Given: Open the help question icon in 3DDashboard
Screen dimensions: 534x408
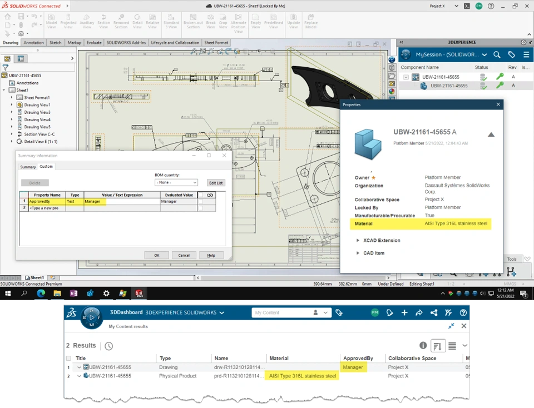Looking at the screenshot, I should point(463,312).
